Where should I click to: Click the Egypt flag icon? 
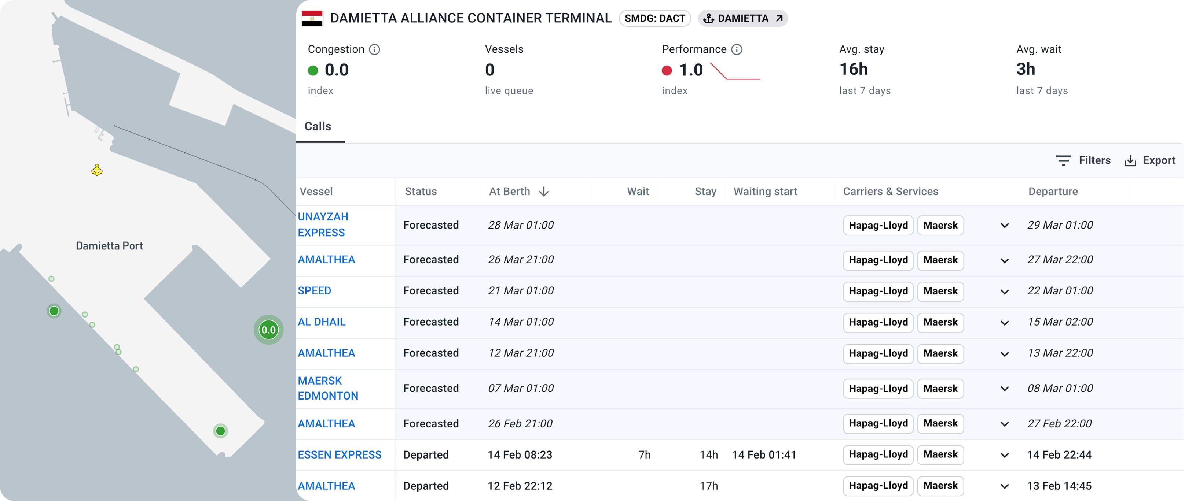(312, 18)
